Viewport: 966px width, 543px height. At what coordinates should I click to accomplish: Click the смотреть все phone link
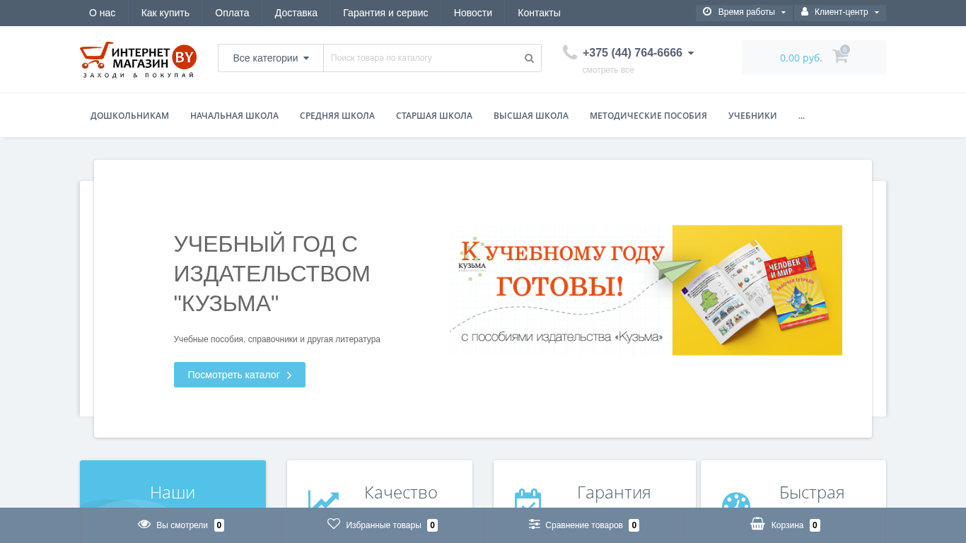(x=608, y=70)
